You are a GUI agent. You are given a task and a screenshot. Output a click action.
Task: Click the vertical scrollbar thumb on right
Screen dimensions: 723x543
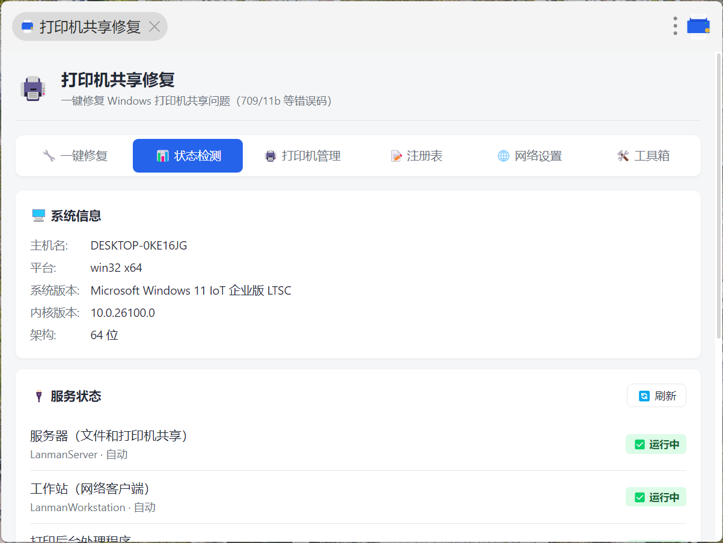[719, 195]
